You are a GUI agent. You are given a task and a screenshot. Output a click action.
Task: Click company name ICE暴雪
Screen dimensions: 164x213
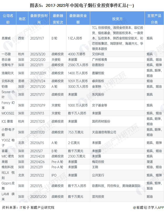(7, 121)
